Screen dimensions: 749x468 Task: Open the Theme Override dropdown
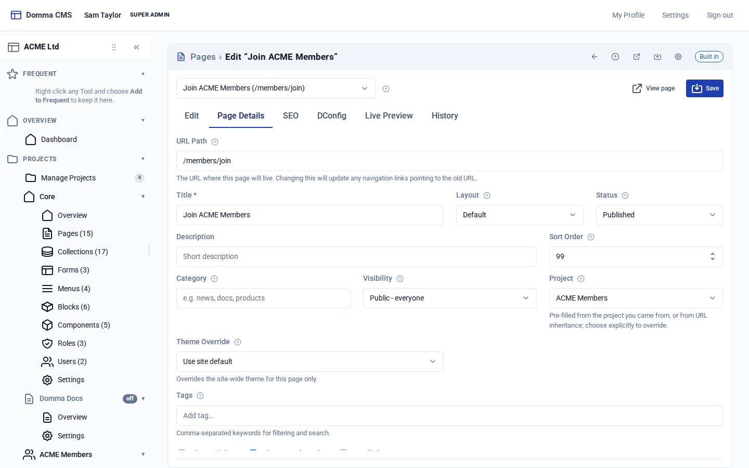310,361
